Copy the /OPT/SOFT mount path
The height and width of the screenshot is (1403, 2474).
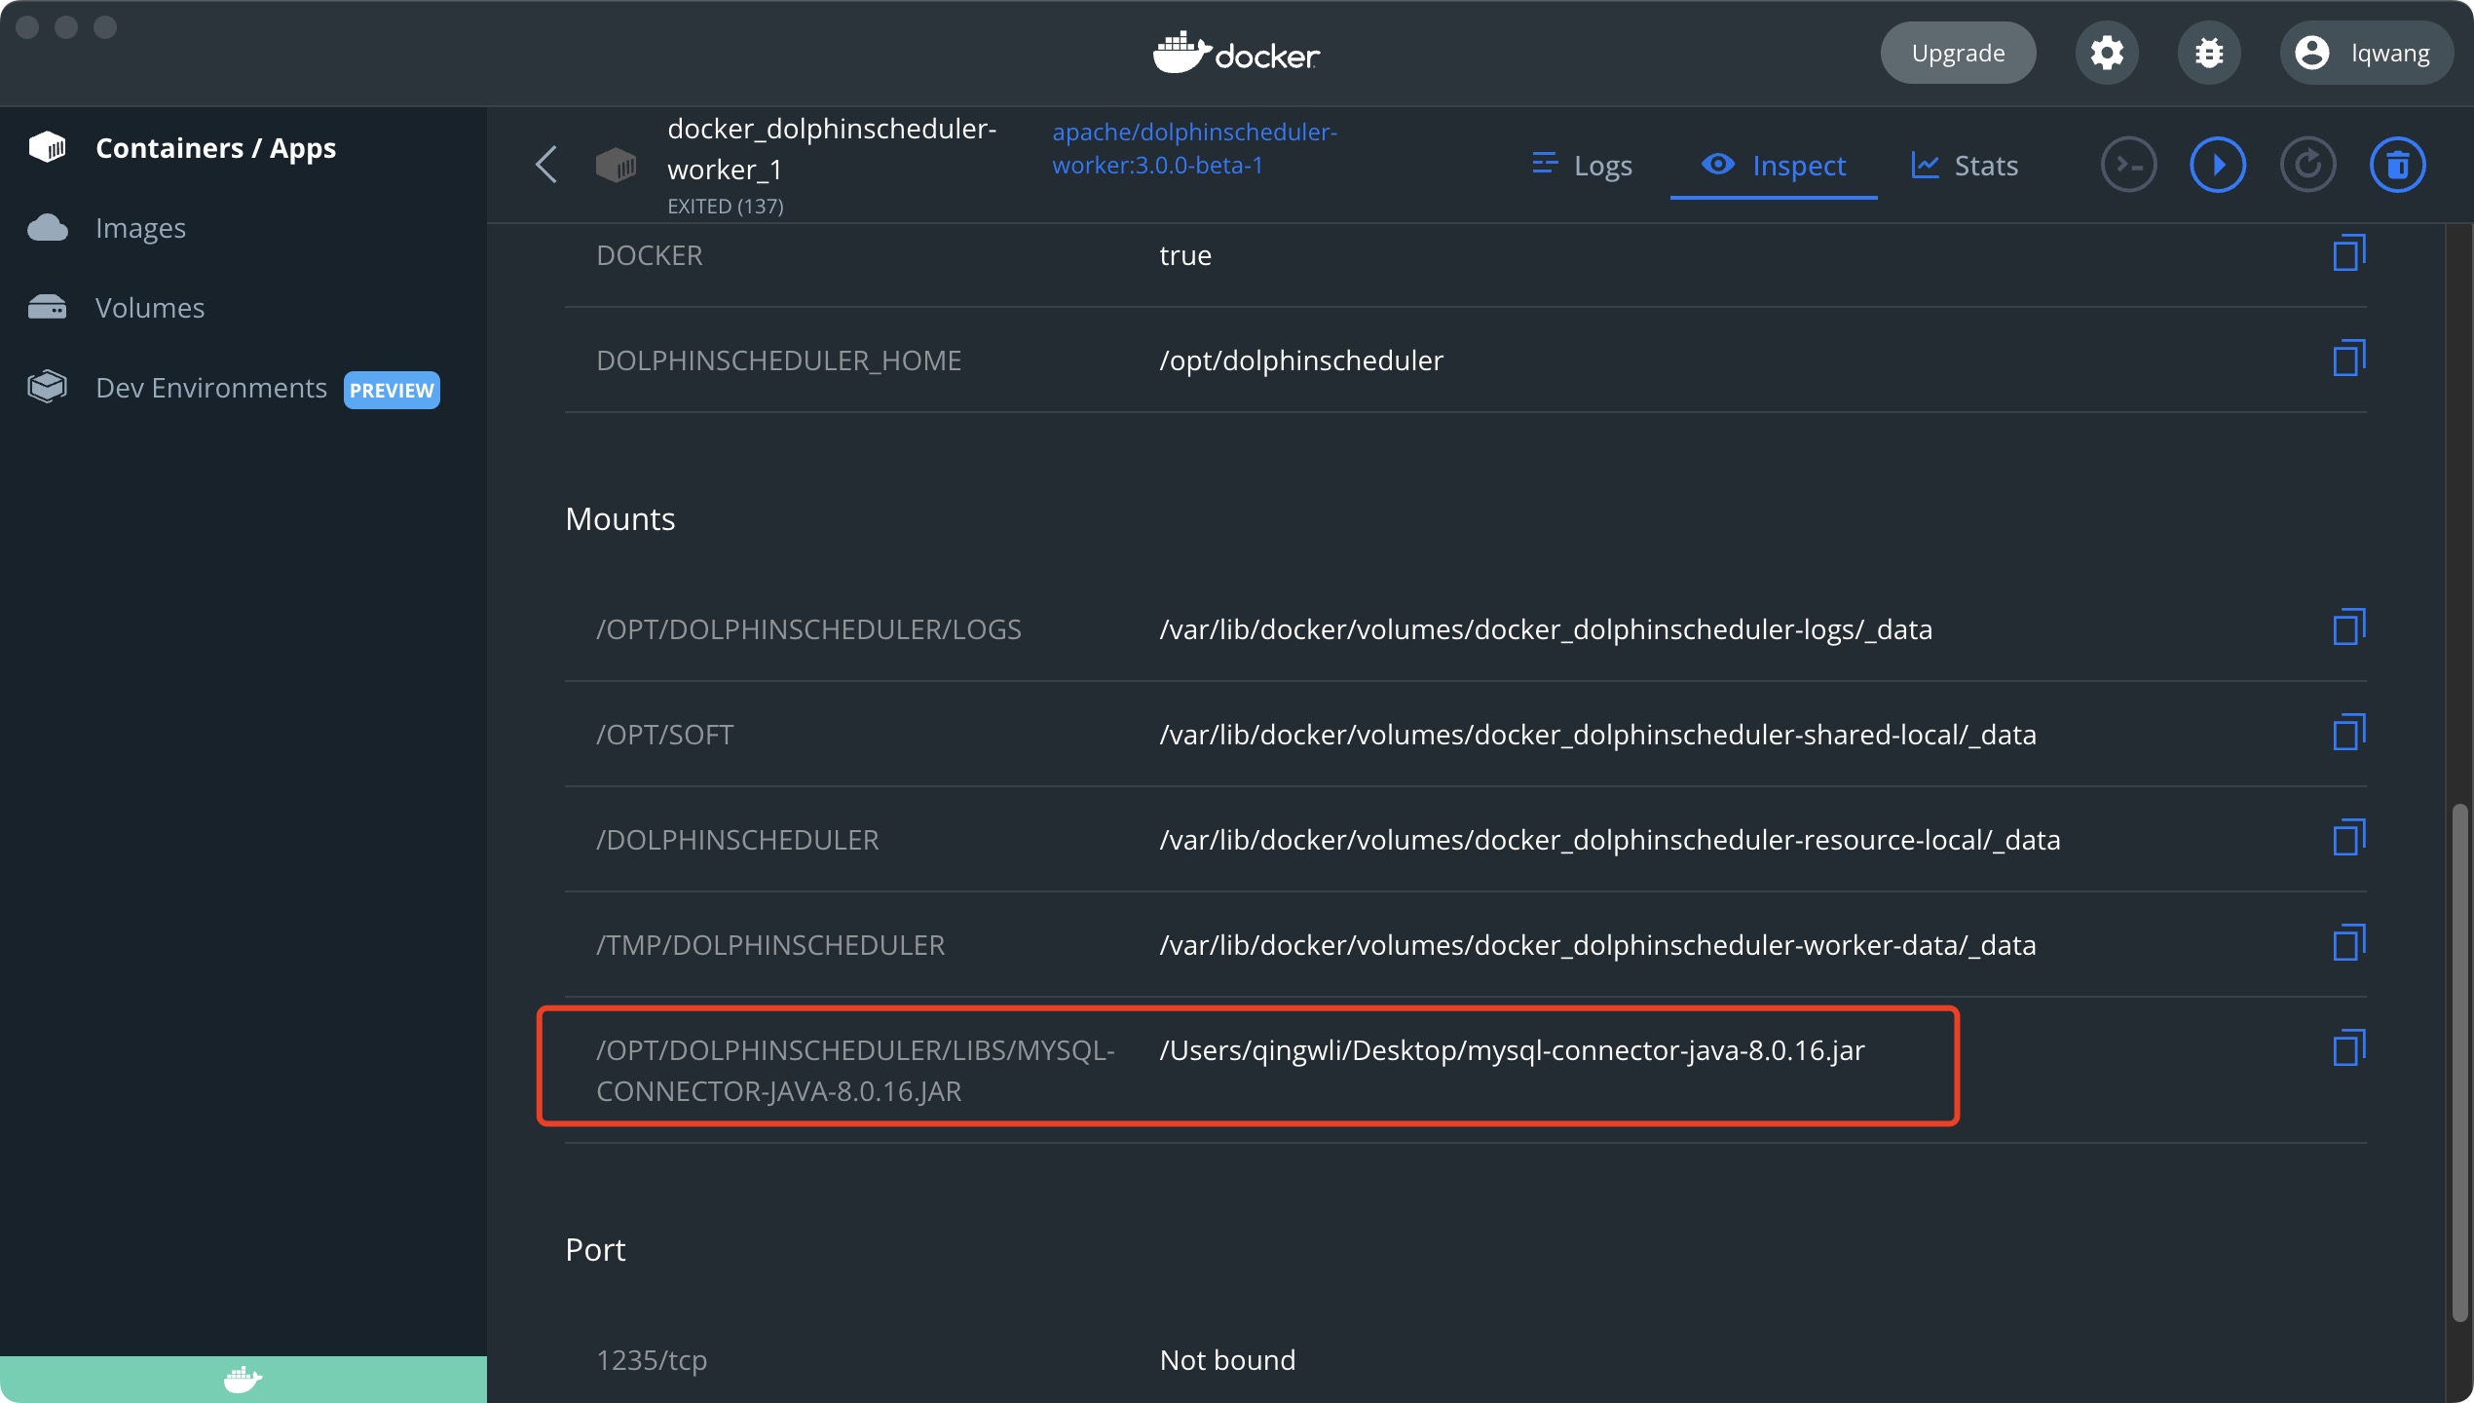pyautogui.click(x=2348, y=733)
